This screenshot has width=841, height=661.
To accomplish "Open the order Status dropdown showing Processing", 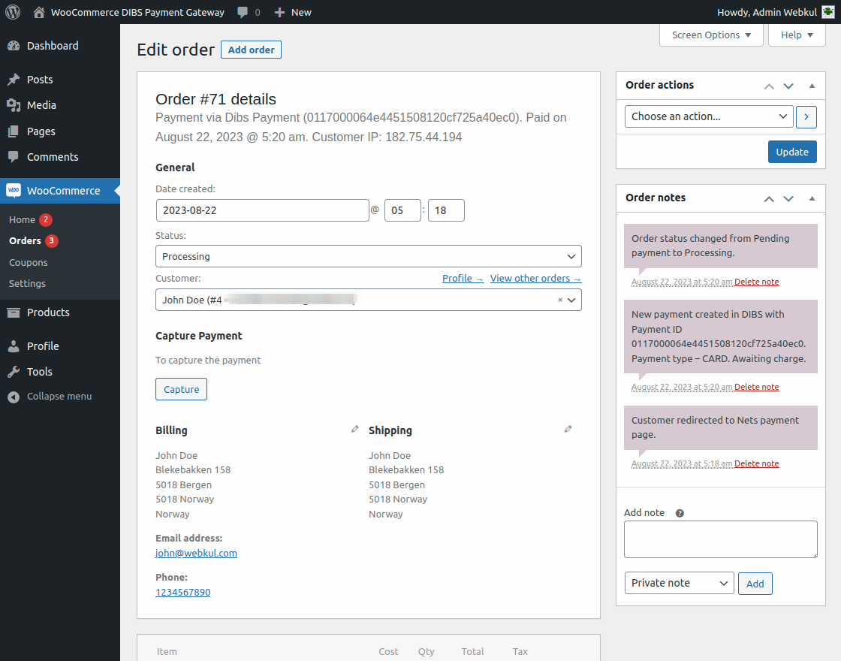I will tap(368, 256).
